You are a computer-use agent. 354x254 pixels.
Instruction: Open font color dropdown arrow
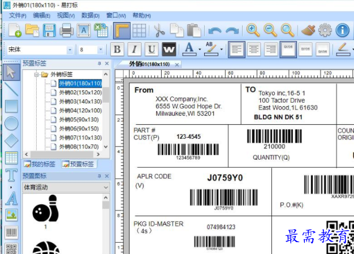tap(200, 49)
